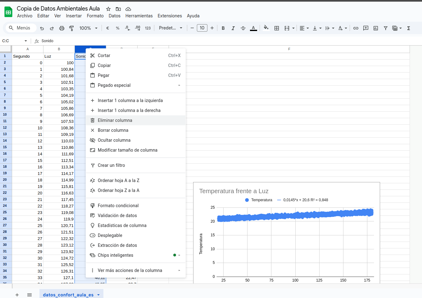This screenshot has width=422, height=298.
Task: Click the Print icon
Action: [x=62, y=28]
